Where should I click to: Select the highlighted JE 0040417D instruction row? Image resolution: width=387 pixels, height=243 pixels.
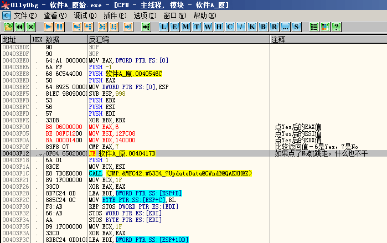point(194,153)
